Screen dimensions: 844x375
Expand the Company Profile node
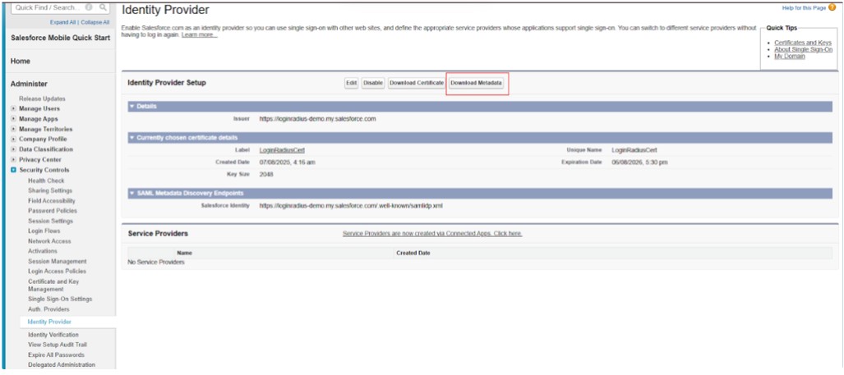pyautogui.click(x=13, y=139)
